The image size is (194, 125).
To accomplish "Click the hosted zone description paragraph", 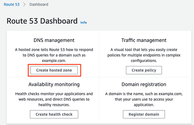I will [54, 55].
